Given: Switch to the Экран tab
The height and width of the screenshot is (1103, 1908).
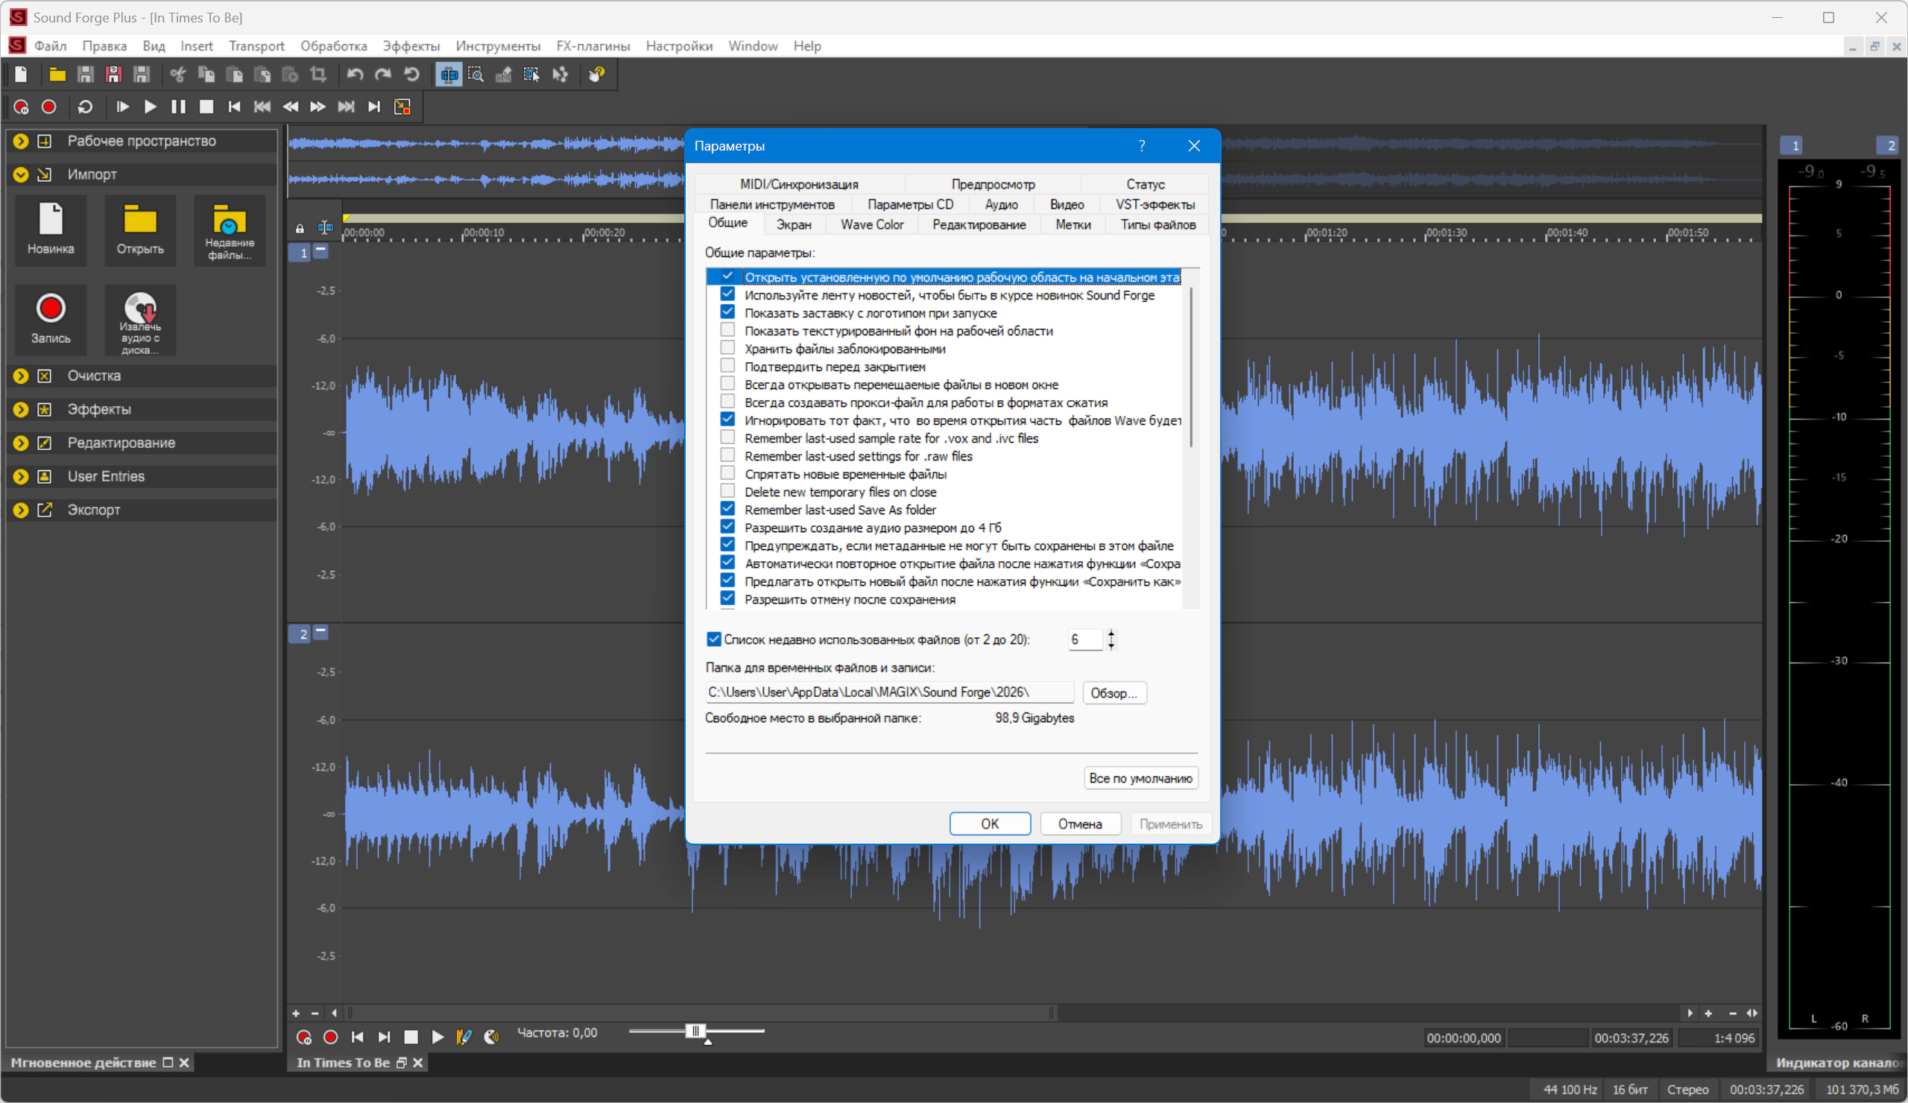Looking at the screenshot, I should click(x=794, y=225).
